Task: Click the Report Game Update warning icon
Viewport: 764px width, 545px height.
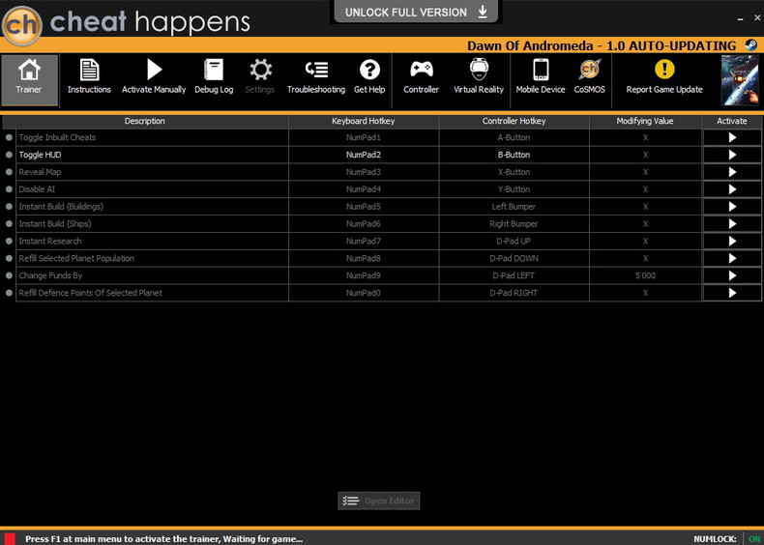Action: coord(664,70)
